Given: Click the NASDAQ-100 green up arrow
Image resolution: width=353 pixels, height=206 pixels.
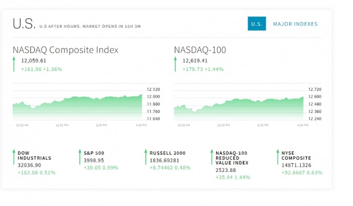Looking at the screenshot, I should [x=175, y=64].
